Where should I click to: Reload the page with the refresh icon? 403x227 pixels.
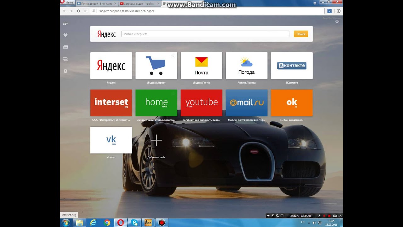point(78,11)
